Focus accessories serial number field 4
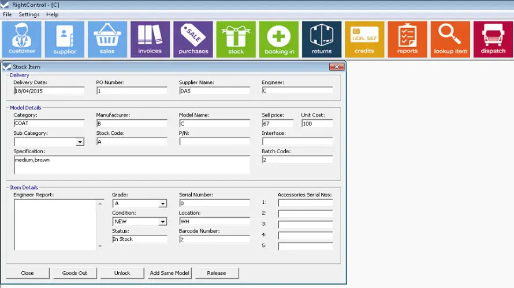514x288 pixels. point(306,236)
